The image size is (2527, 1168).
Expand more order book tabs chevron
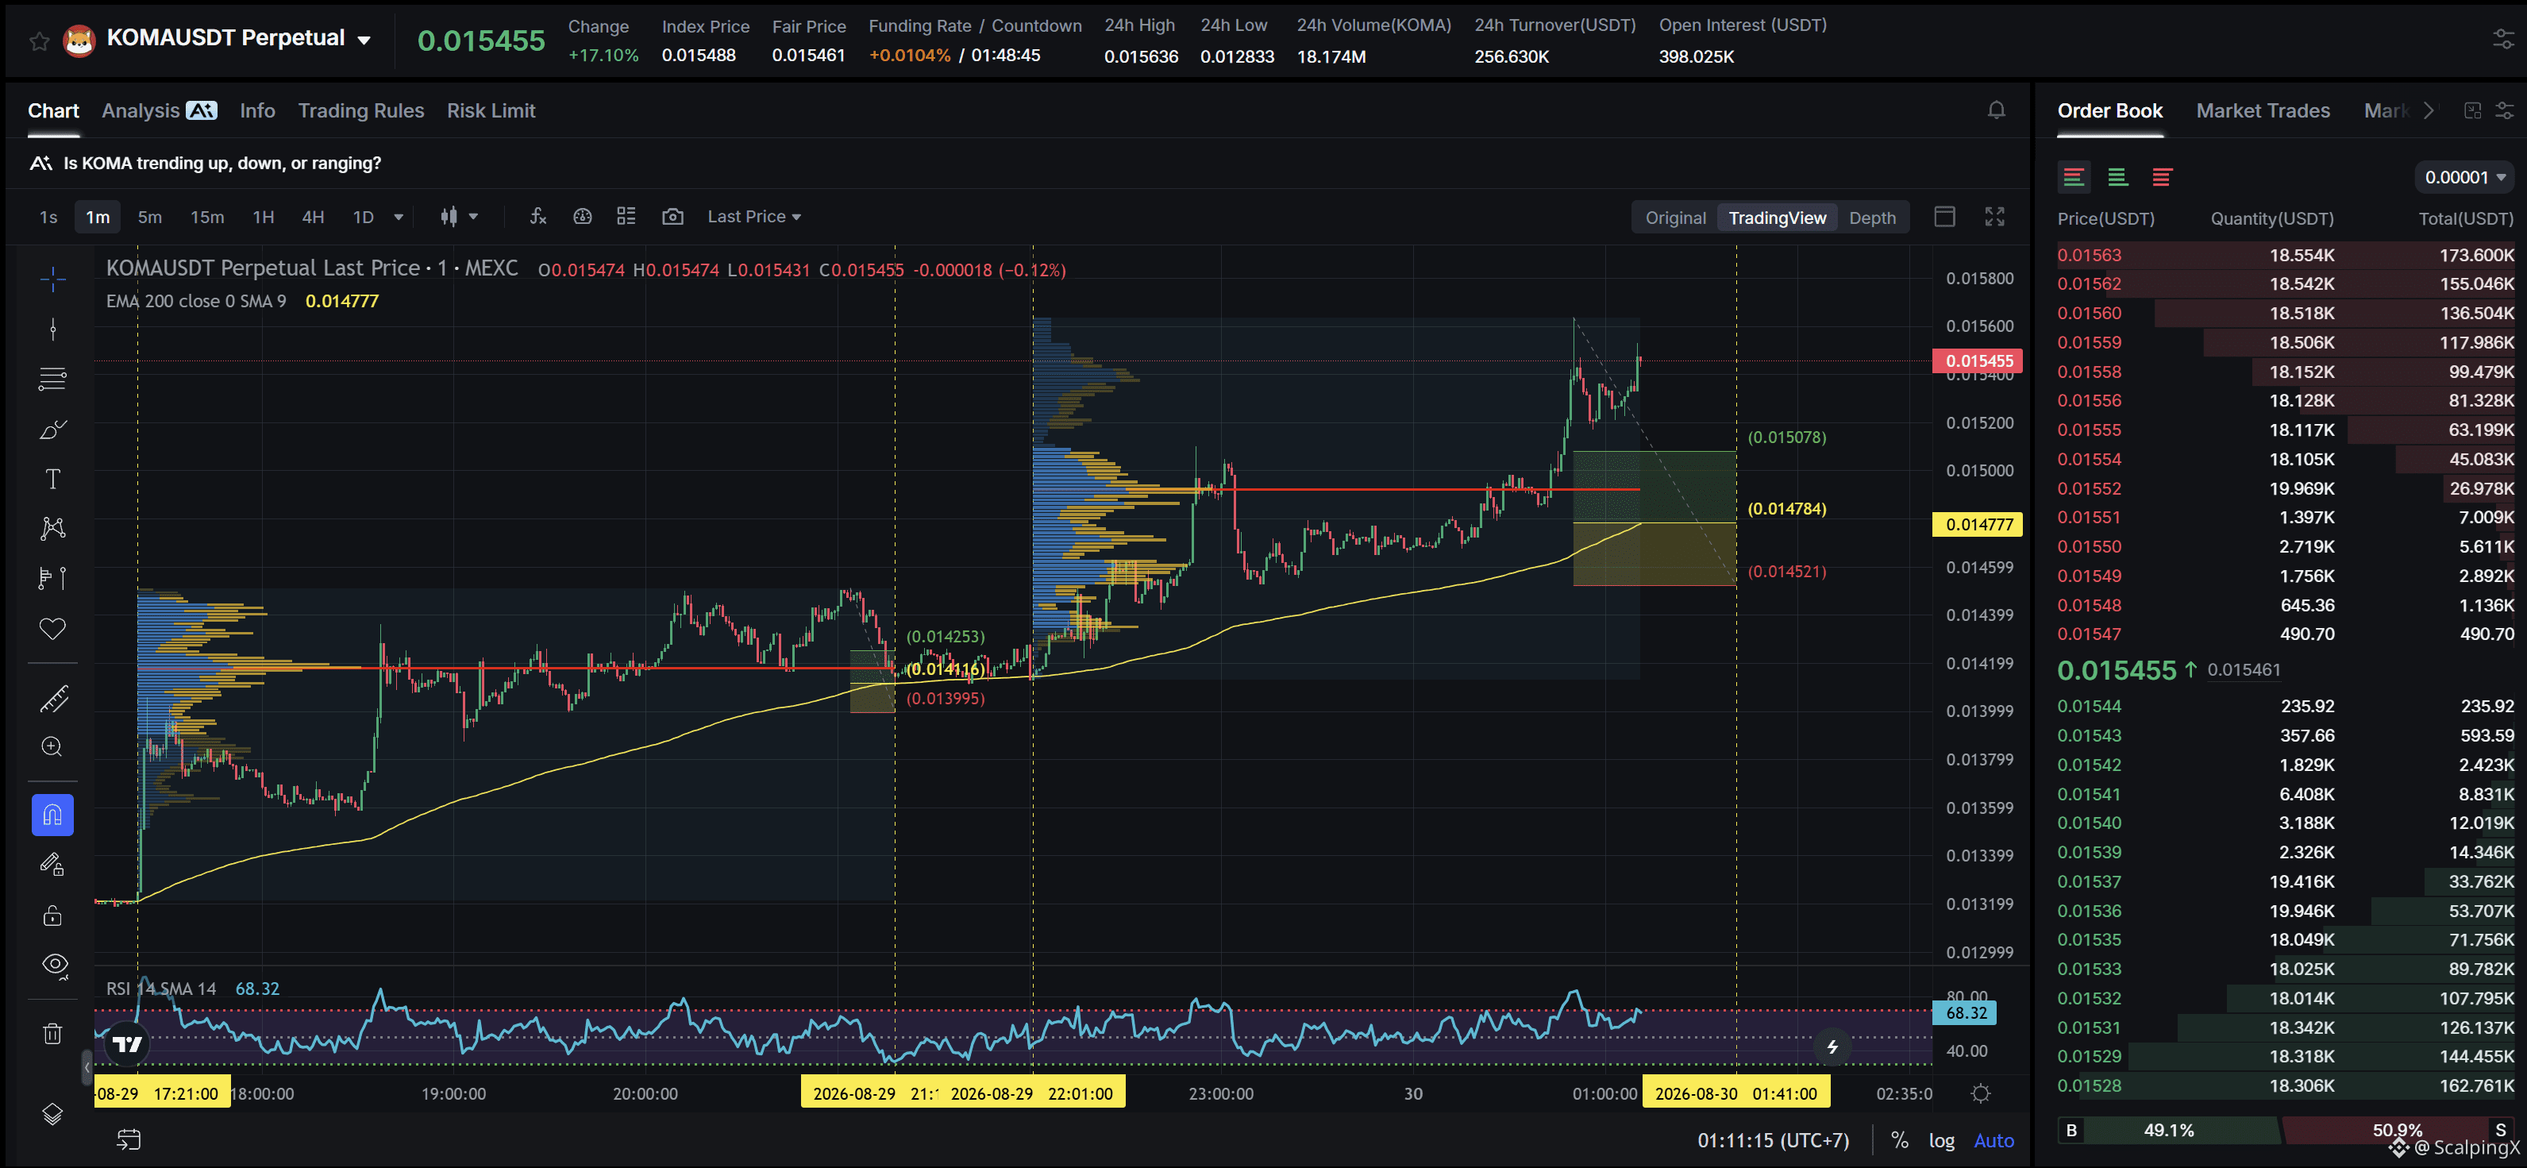point(2429,111)
